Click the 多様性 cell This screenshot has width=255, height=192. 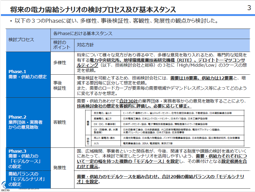click(x=62, y=63)
